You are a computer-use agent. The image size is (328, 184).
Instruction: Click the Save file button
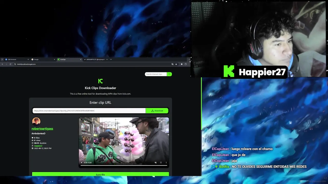click(100, 174)
